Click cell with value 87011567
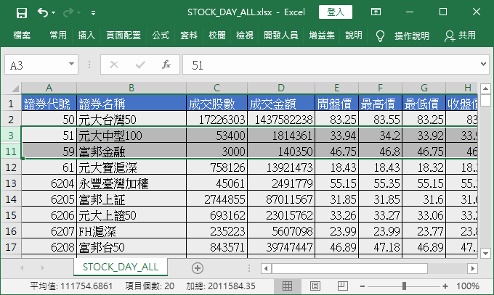 [x=281, y=199]
